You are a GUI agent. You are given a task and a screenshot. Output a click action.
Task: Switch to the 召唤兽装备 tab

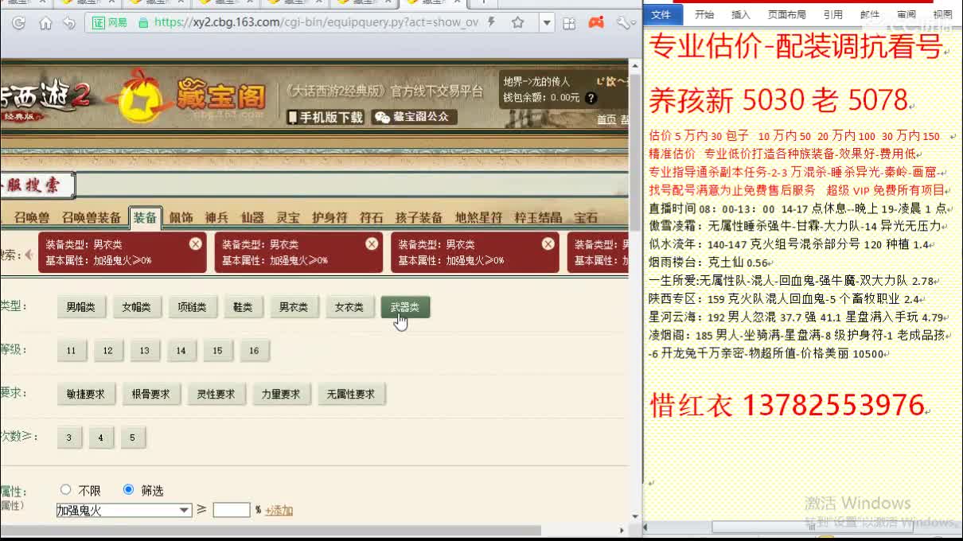point(92,217)
